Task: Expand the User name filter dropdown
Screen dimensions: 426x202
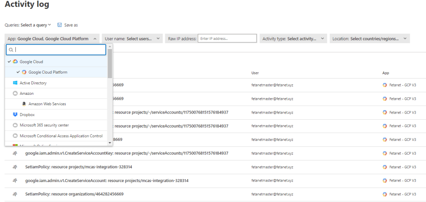Action: click(x=132, y=39)
